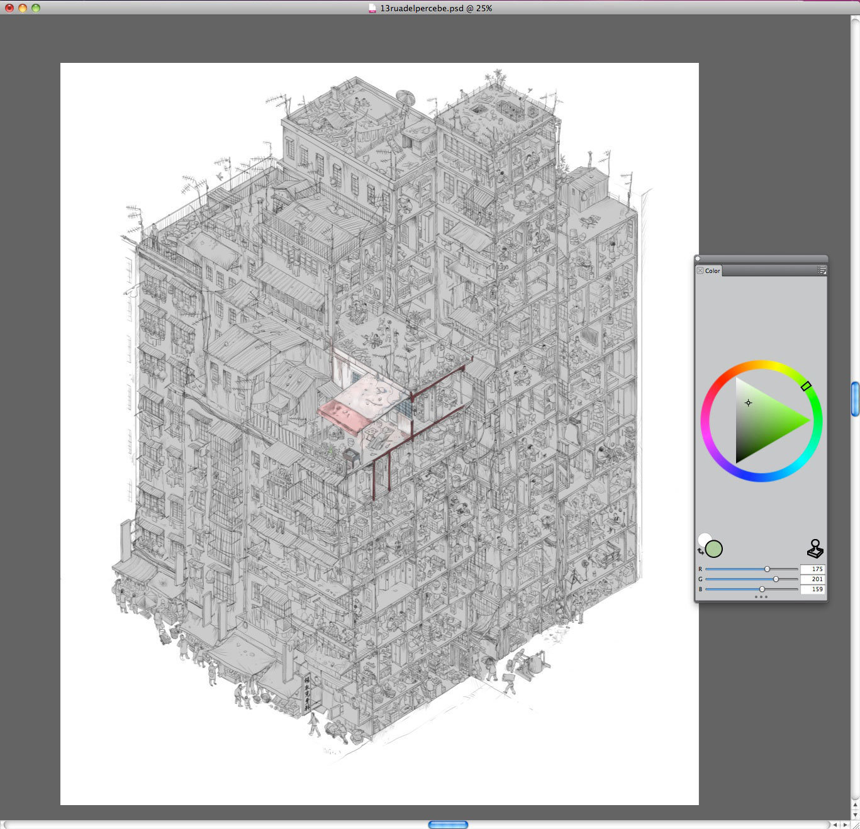
Task: Close the Color panel with its X
Action: pos(700,270)
